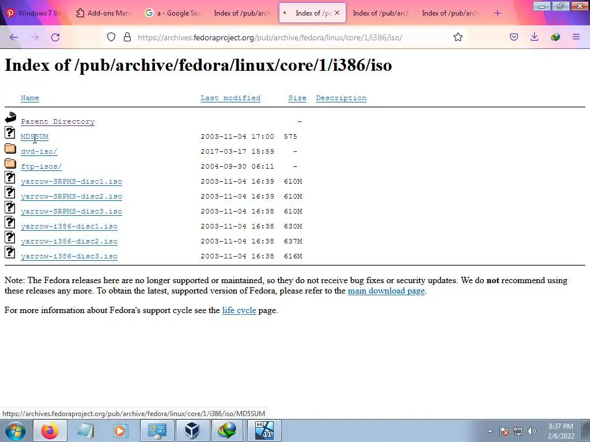
Task: Open a new tab with the plus button
Action: [497, 13]
